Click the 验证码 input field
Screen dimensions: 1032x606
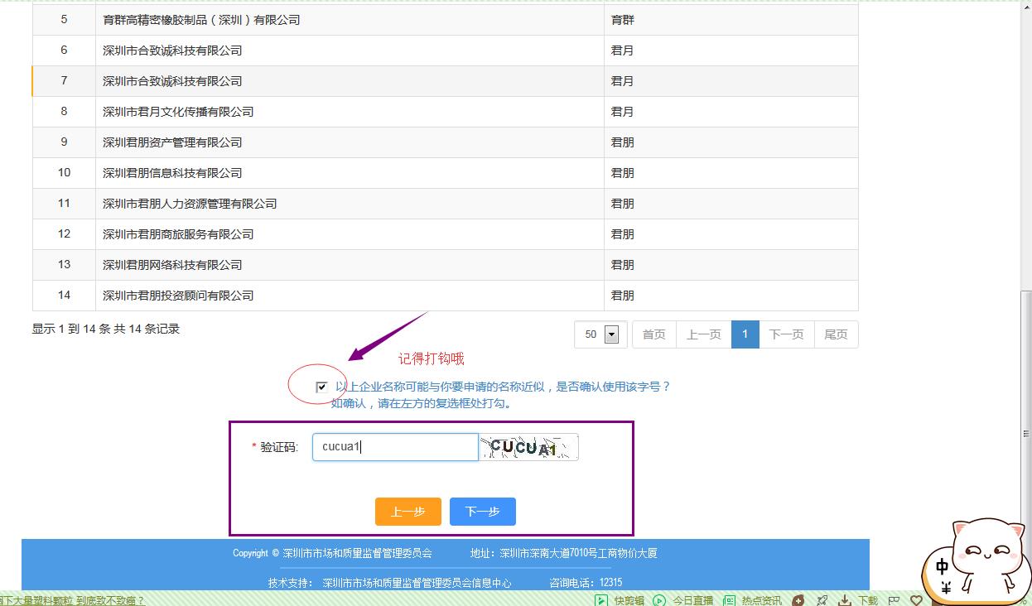click(x=395, y=447)
